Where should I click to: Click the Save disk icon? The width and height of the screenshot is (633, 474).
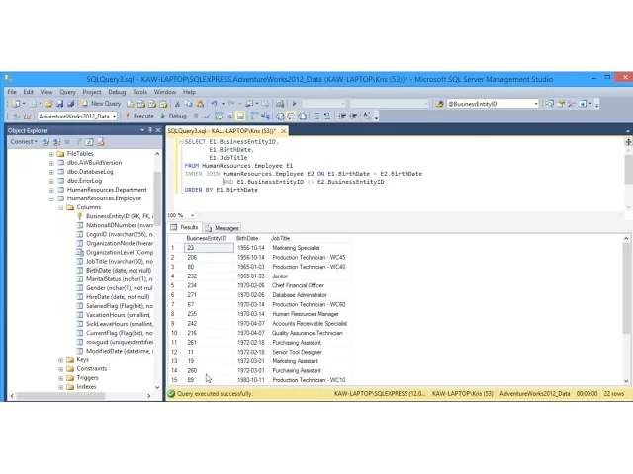[59, 104]
